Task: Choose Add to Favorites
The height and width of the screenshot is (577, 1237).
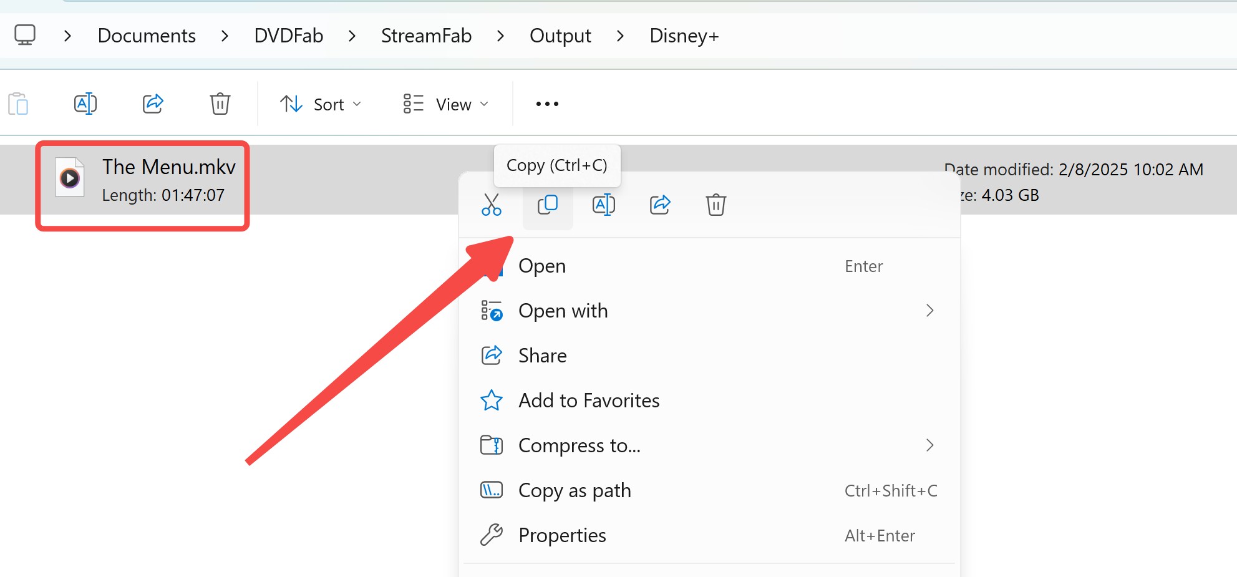Action: 710,400
